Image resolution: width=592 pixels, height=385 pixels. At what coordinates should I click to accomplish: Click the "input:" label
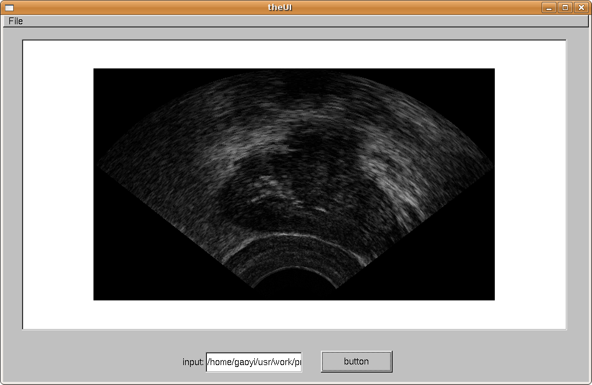tap(193, 362)
